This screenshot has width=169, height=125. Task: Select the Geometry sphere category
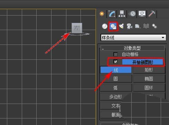[x=105, y=26]
